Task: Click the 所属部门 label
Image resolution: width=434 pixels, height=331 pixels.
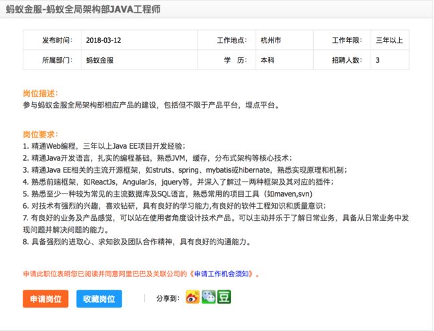Action: (x=57, y=60)
